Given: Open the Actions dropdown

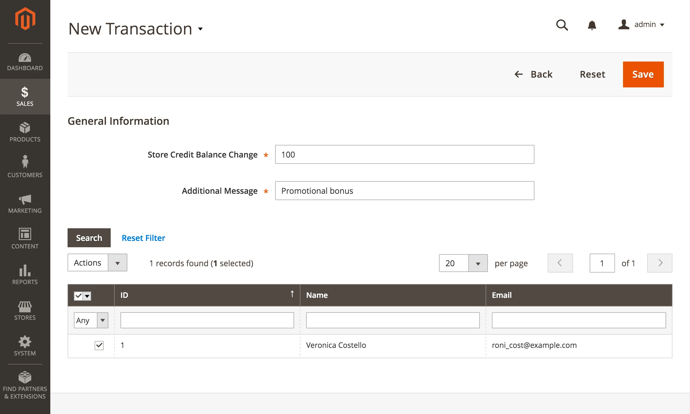Looking at the screenshot, I should (x=97, y=262).
